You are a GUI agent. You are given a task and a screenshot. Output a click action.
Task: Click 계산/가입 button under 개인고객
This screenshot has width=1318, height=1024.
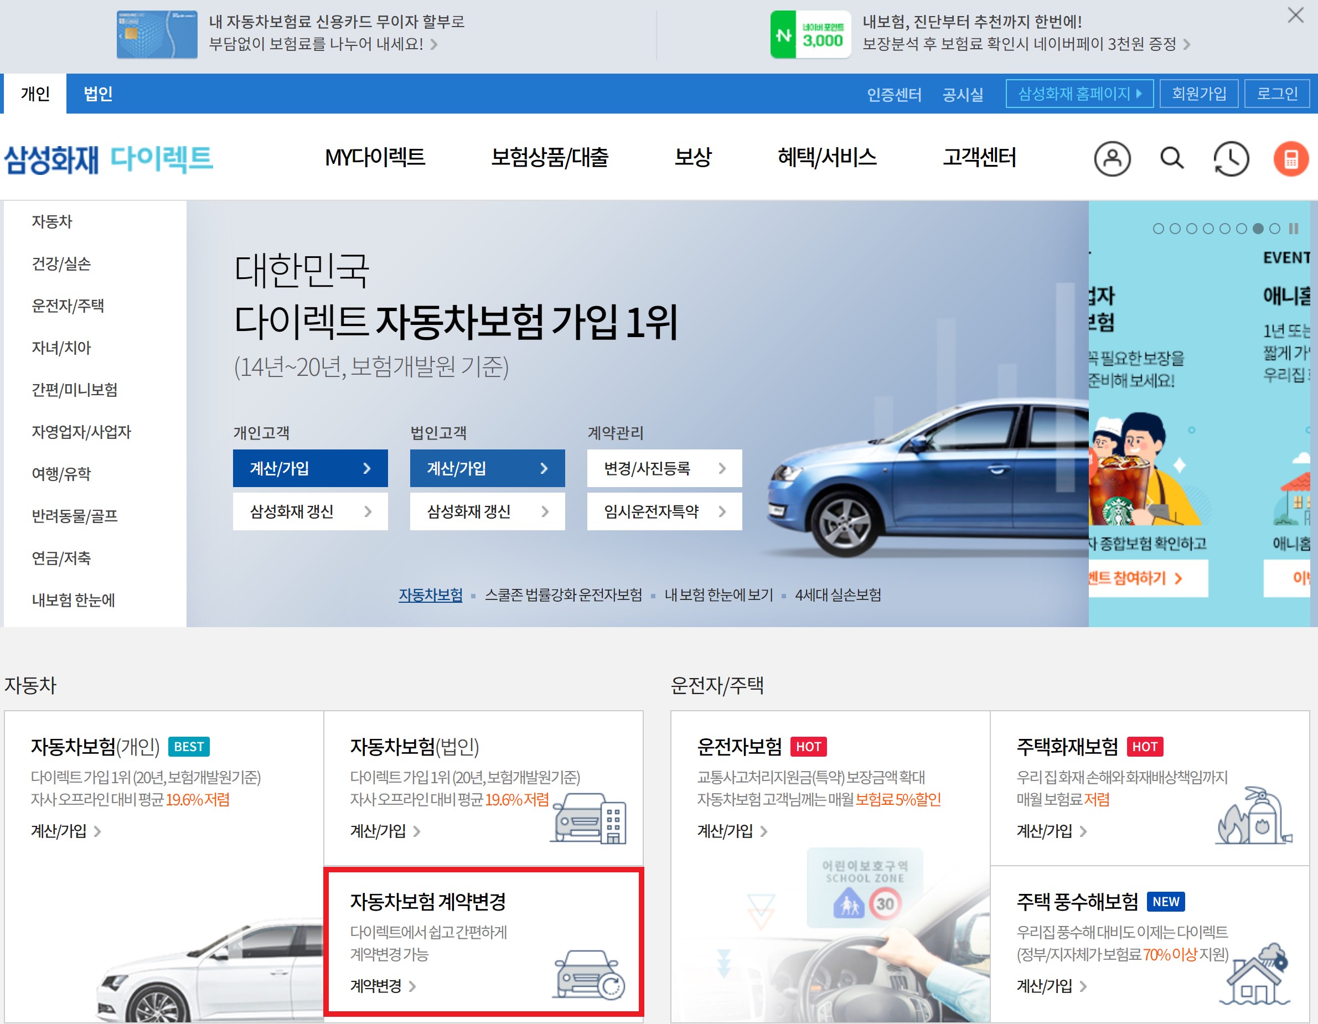310,468
